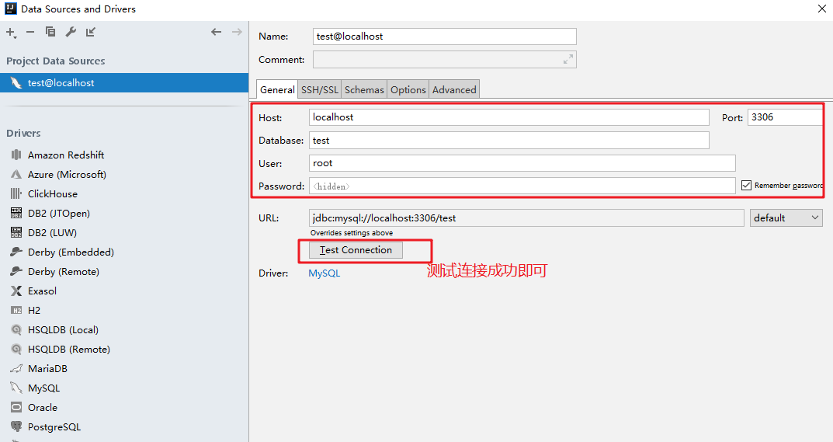Open the Advanced tab
This screenshot has width=833, height=442.
[x=454, y=90]
